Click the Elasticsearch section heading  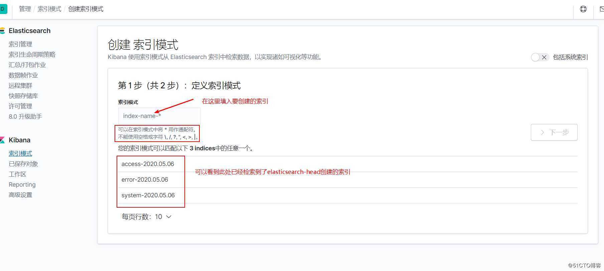click(x=29, y=31)
